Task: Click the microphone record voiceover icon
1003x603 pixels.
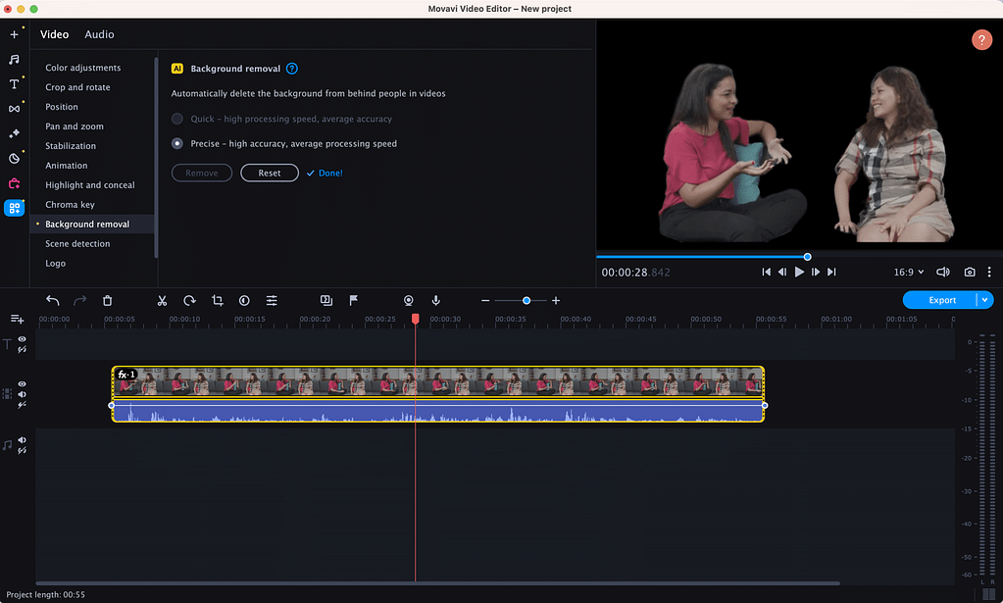Action: click(435, 301)
